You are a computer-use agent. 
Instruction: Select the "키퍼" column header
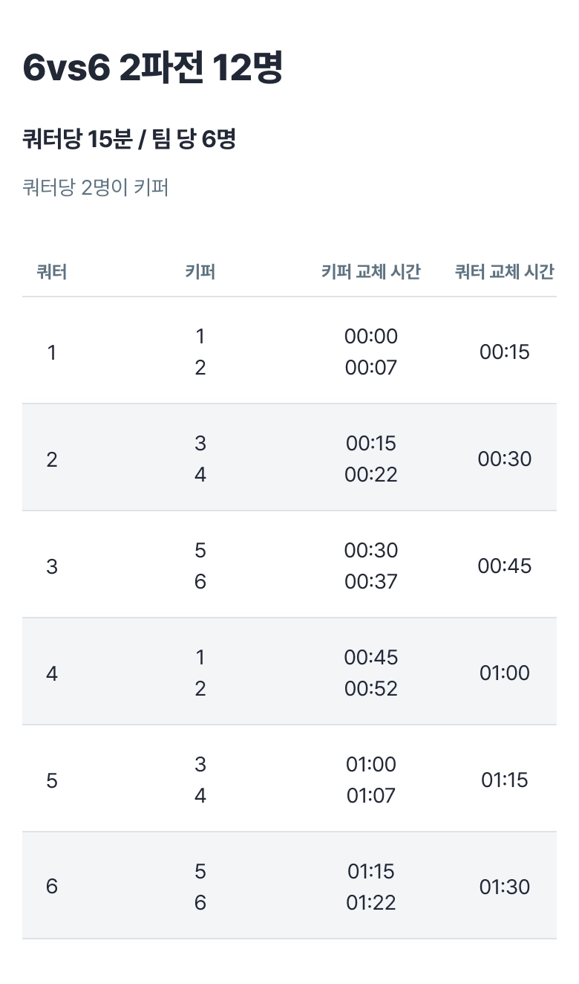coord(200,272)
